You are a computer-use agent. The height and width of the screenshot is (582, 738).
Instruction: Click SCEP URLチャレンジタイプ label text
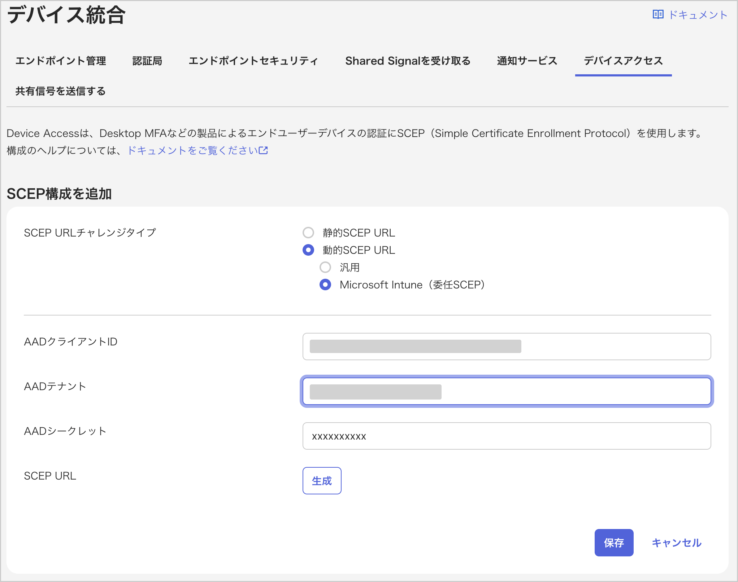(x=90, y=233)
